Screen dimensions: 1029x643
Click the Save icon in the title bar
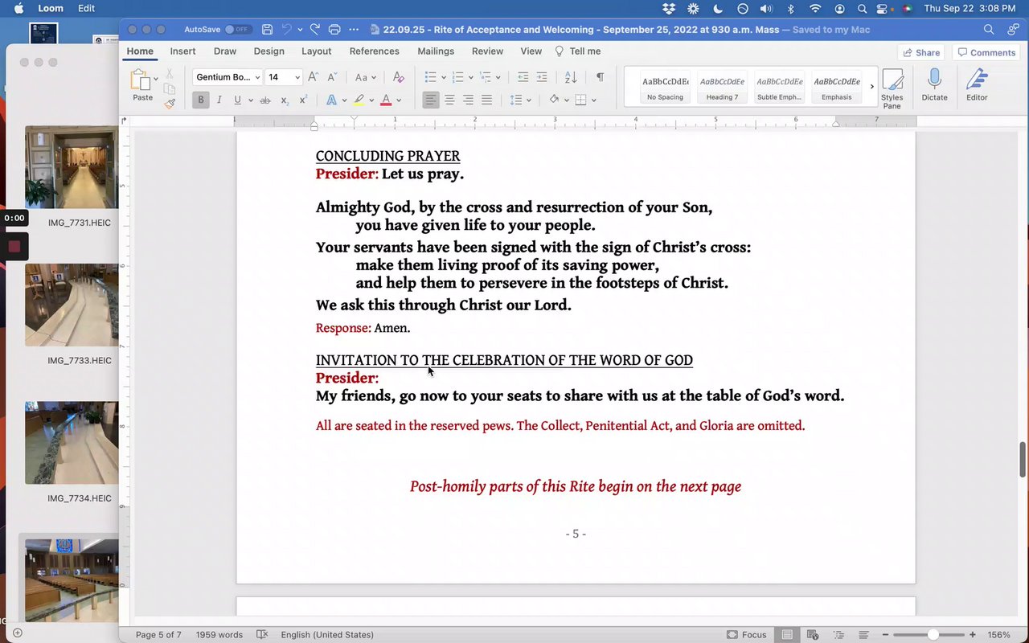click(x=267, y=30)
